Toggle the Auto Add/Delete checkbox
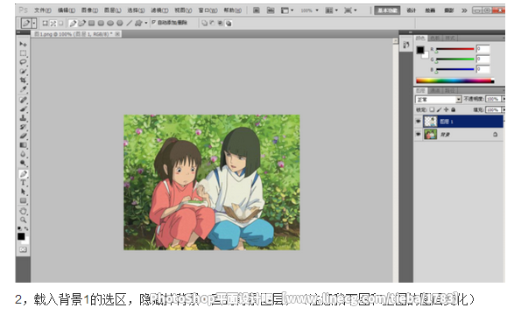This screenshot has height=315, width=507. click(x=153, y=22)
